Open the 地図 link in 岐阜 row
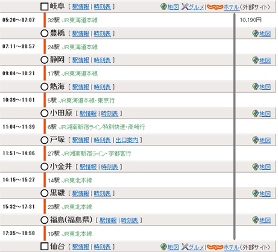278x252 pixels. coord(173,7)
